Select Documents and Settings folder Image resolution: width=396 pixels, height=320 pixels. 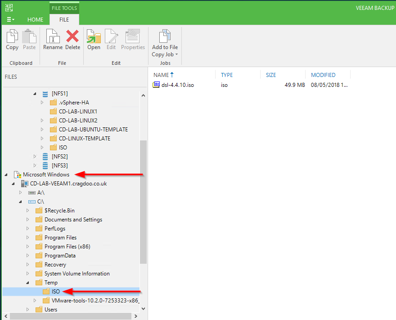pos(73,220)
